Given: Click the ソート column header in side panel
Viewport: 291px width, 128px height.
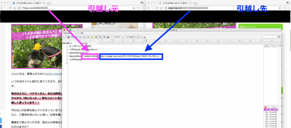Looking at the screenshot, I should [x=274, y=46].
